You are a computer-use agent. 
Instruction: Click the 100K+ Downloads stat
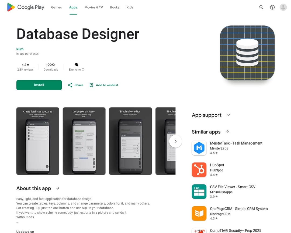pyautogui.click(x=51, y=67)
